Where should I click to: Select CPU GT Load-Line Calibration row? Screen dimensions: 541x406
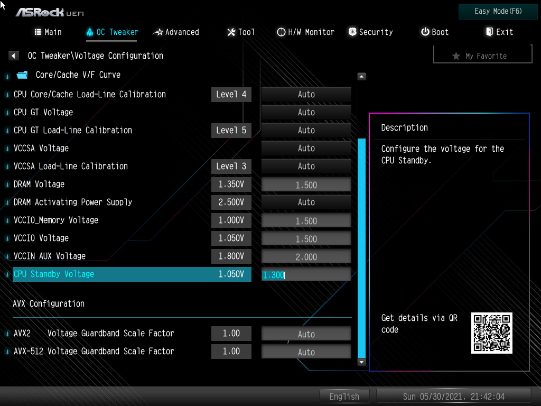click(x=73, y=130)
